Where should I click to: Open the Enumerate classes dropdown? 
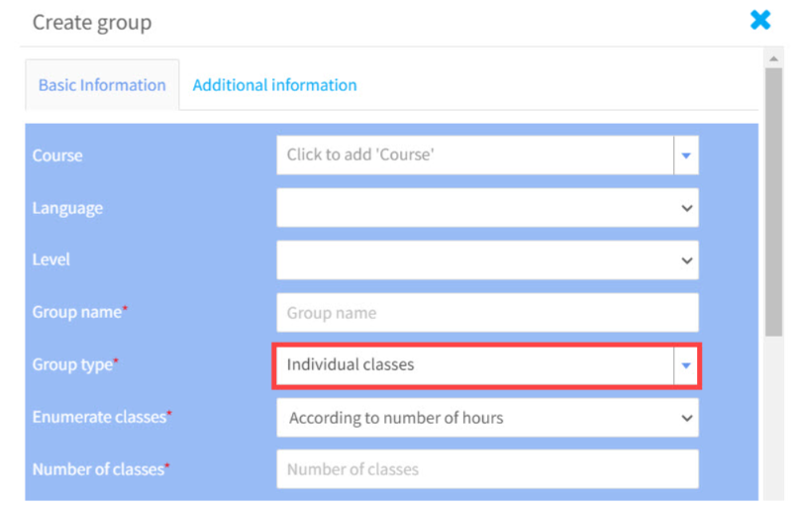(x=487, y=418)
